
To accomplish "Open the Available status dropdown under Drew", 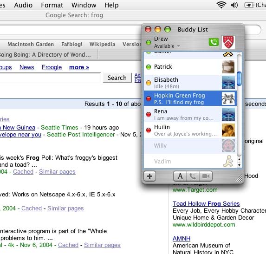I will (x=167, y=46).
